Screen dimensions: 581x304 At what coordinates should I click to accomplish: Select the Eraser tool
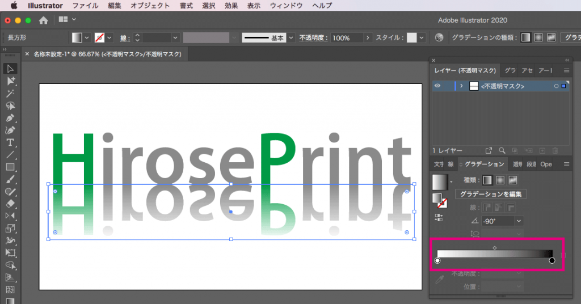click(x=10, y=204)
